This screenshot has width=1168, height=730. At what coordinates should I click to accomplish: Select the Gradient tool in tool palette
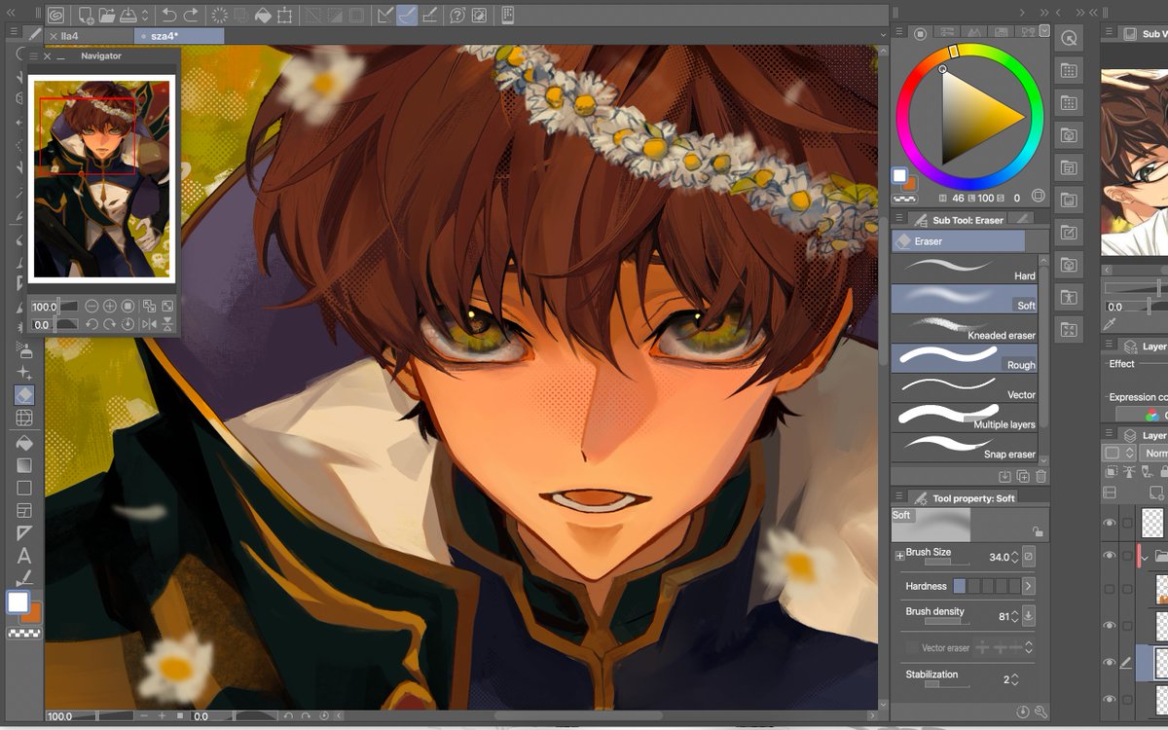[24, 465]
